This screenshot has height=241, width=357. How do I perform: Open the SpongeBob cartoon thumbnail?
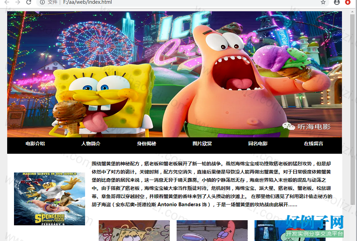coord(134,230)
